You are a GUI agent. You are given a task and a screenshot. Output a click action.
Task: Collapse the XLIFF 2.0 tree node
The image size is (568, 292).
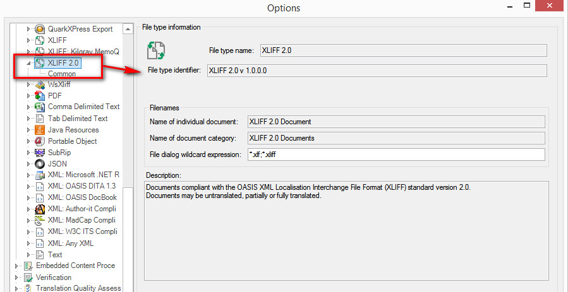(28, 63)
